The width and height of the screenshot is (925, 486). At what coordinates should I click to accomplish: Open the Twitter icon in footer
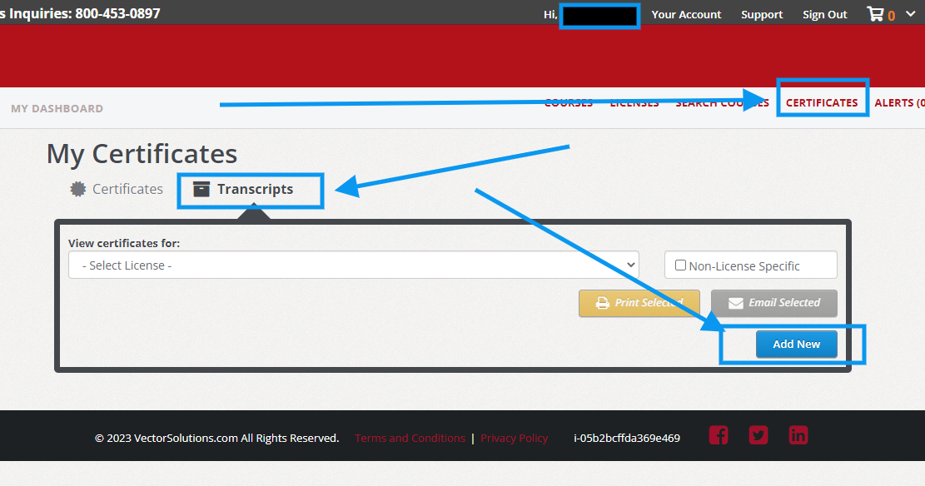point(758,434)
